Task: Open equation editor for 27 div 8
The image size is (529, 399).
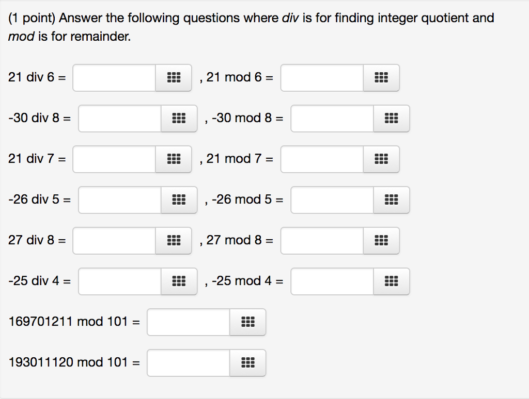Action: (x=174, y=240)
